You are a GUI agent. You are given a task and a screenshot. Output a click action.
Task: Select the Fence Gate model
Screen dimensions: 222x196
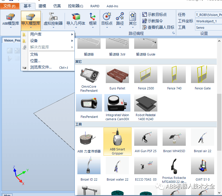tap(203, 78)
